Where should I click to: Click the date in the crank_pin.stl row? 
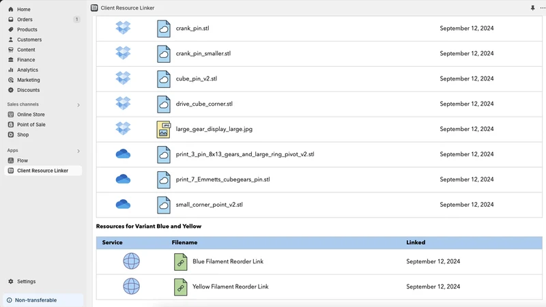467,28
